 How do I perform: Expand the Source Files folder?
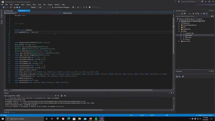179,41
